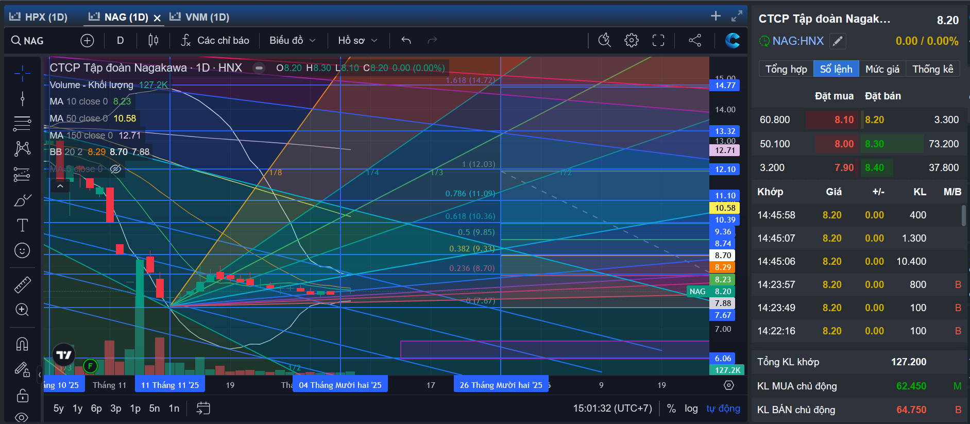
Task: Open the time axis settings icon
Action: point(728,385)
